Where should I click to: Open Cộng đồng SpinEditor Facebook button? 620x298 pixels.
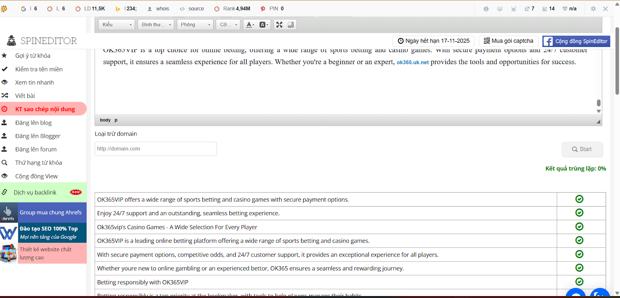[x=576, y=41]
